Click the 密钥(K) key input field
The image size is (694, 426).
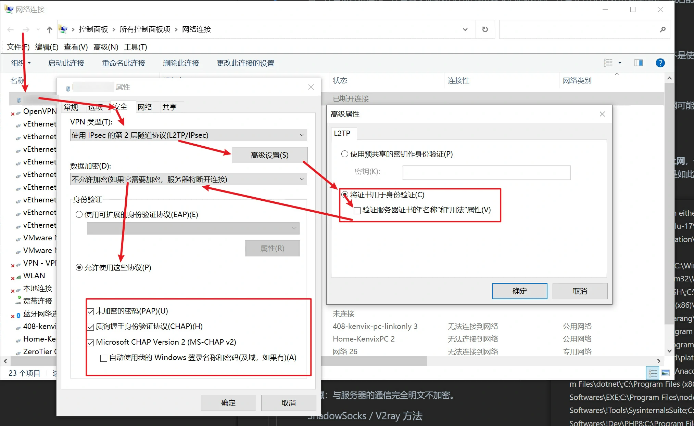[x=486, y=172]
